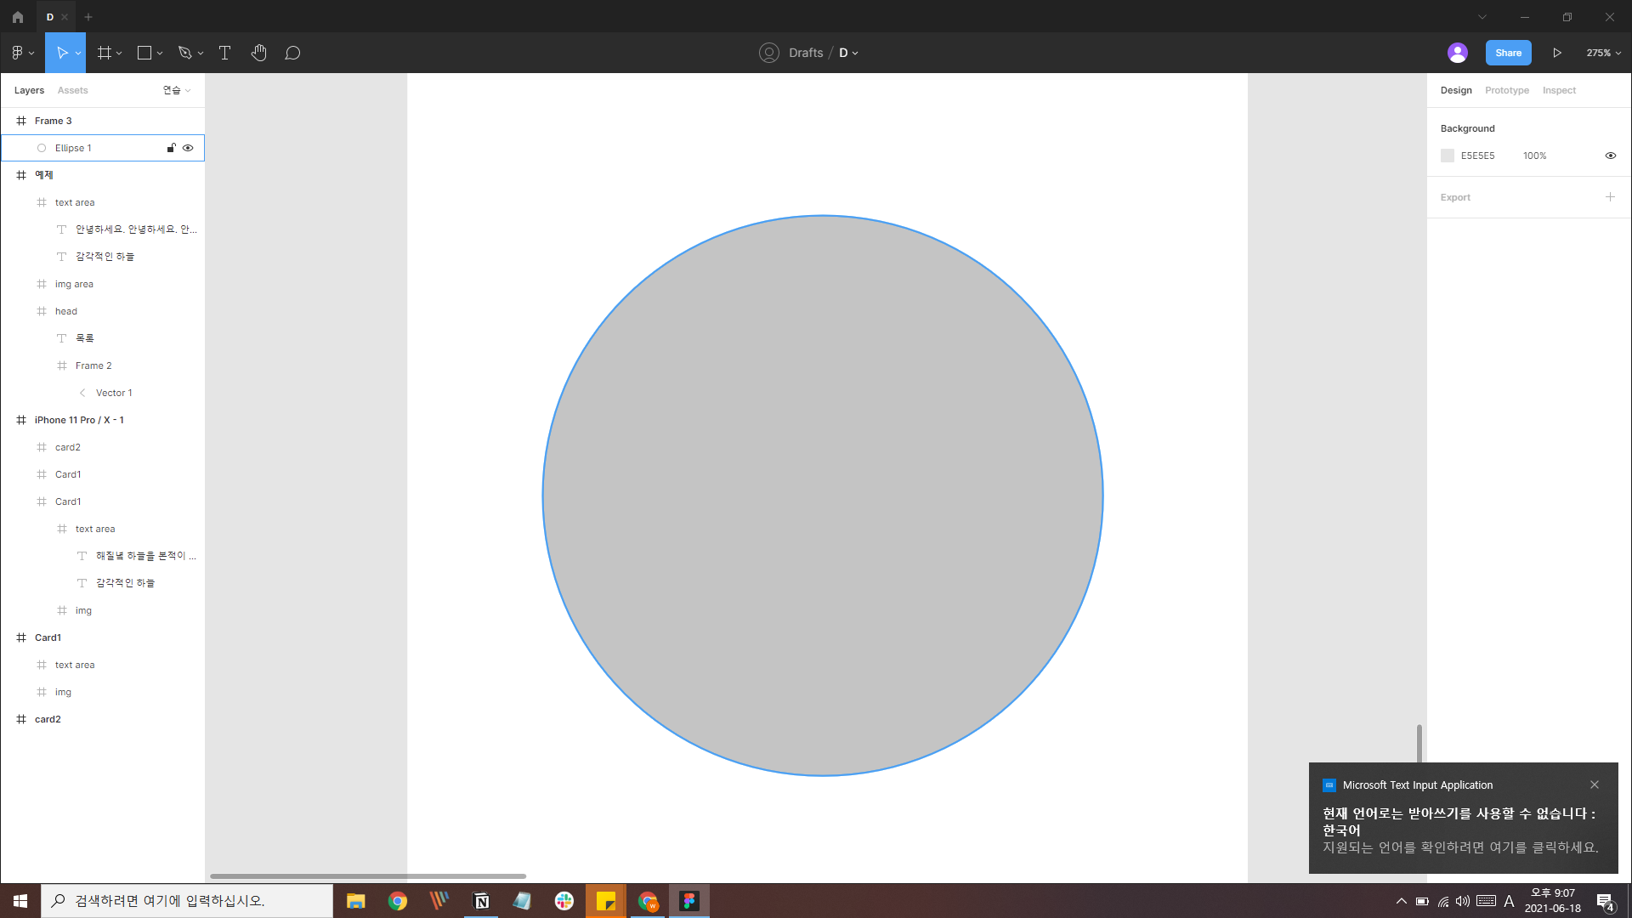
Task: Switch to the Prototype tab
Action: (1506, 90)
